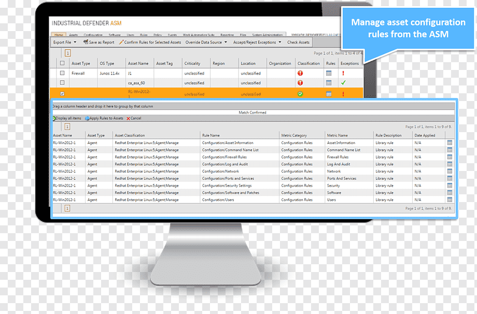This screenshot has height=314, width=477.
Task: Click the red exclamation exception icon for J1
Action: (x=343, y=73)
